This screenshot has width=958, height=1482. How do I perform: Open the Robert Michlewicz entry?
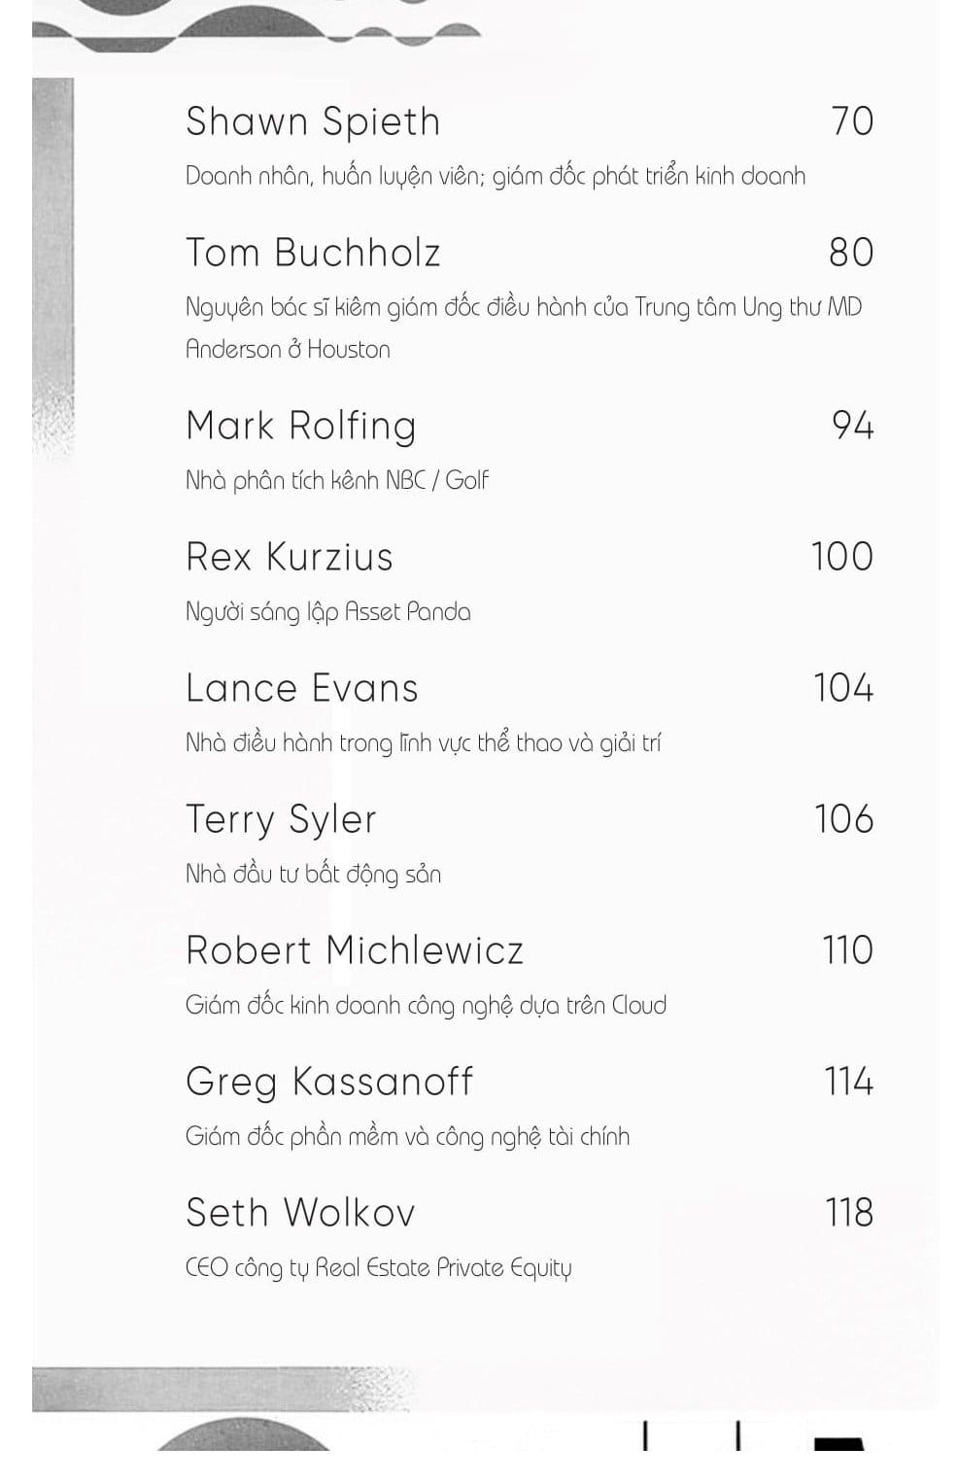(354, 950)
